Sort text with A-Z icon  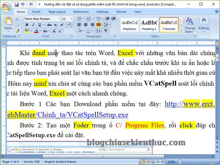click(98, 31)
